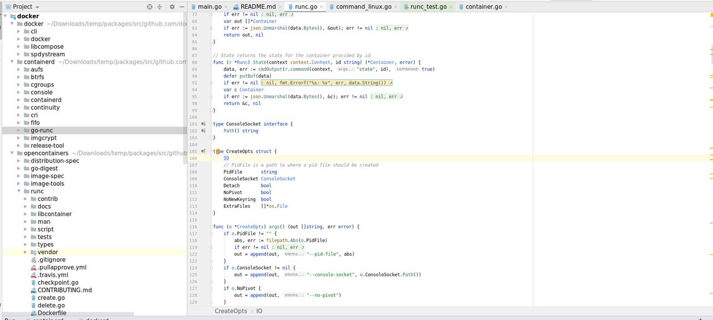This screenshot has width=713, height=320.
Task: Select the contrib folder under runc
Action: pyautogui.click(x=48, y=199)
